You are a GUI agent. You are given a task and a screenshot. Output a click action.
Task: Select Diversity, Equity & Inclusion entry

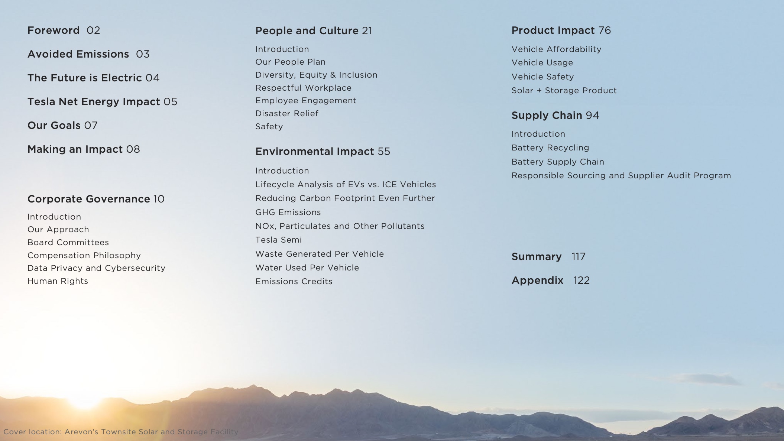(x=316, y=75)
